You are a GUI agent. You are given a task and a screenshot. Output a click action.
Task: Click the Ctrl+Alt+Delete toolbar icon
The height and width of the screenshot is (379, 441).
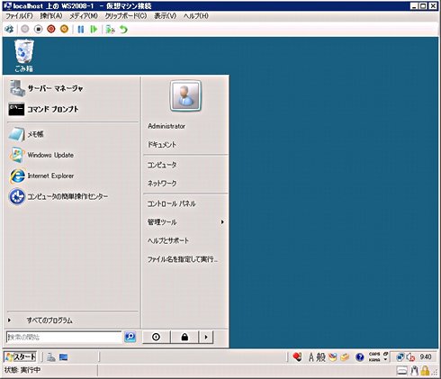(x=9, y=29)
